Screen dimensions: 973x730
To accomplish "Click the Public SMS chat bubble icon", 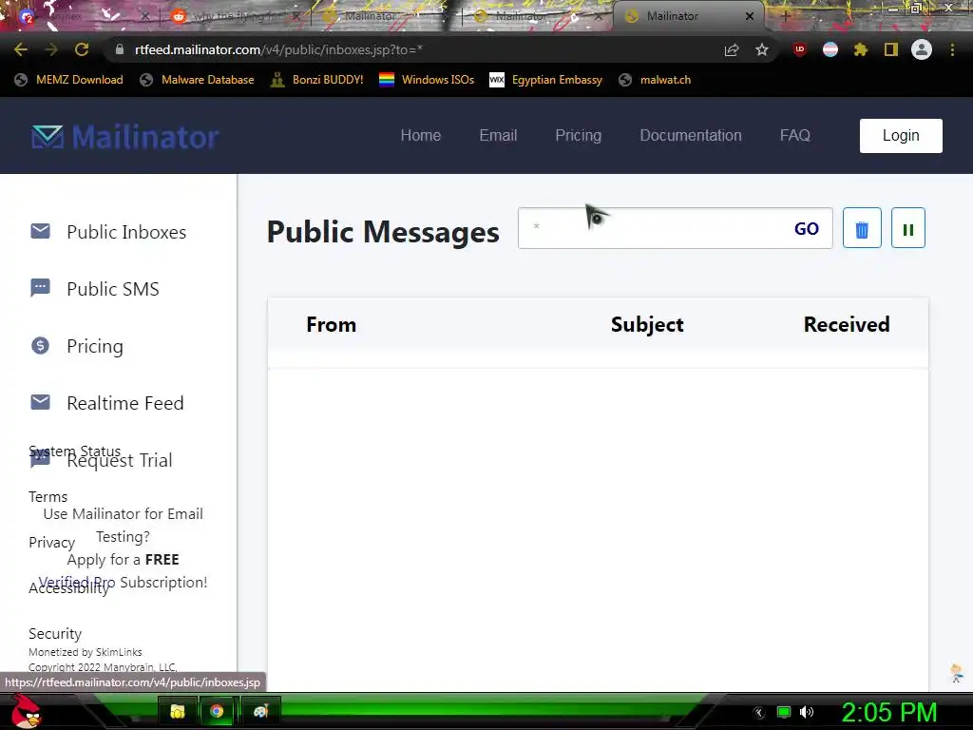I will (40, 288).
